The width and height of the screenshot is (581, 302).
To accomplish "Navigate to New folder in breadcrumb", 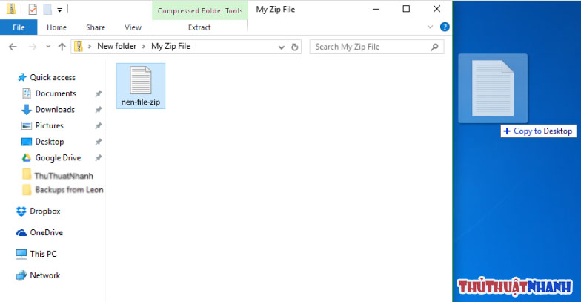I will click(x=117, y=46).
